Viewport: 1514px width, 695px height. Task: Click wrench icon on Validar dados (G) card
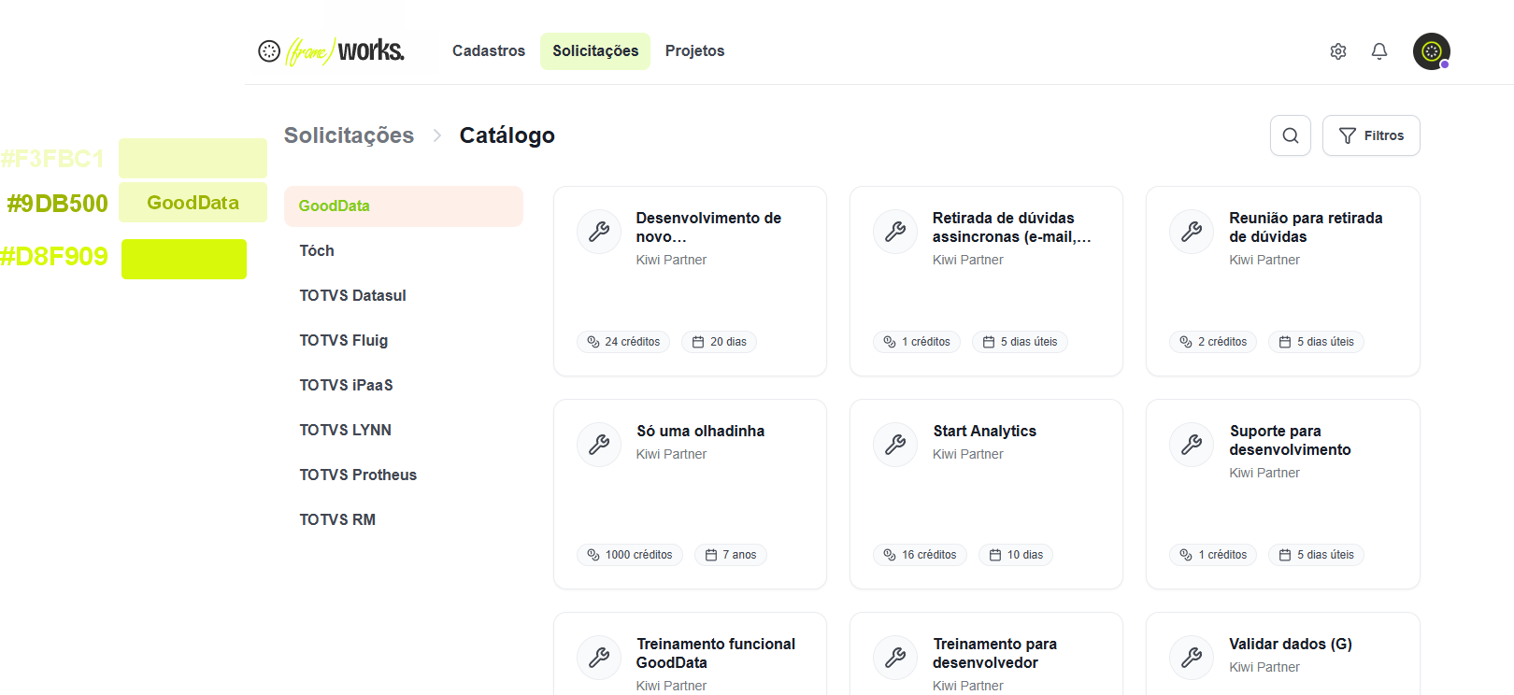point(1192,658)
